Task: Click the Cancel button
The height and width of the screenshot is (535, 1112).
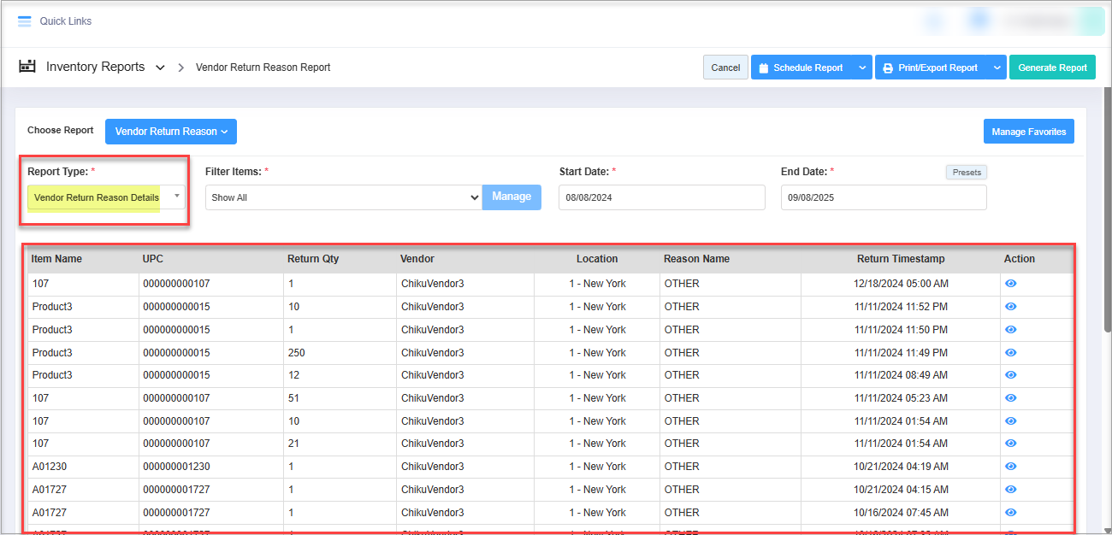Action: 725,68
